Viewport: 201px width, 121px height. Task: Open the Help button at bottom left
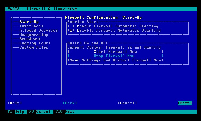coord(15,103)
